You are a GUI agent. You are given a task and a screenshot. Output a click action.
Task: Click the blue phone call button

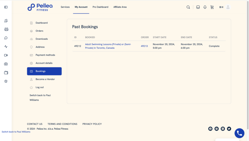click(240, 133)
